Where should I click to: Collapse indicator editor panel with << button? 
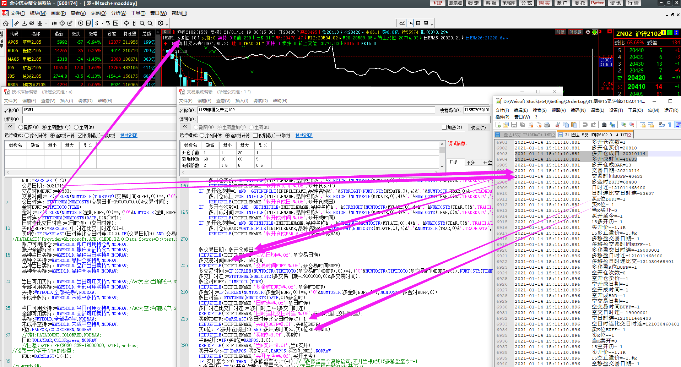pyautogui.click(x=10, y=127)
